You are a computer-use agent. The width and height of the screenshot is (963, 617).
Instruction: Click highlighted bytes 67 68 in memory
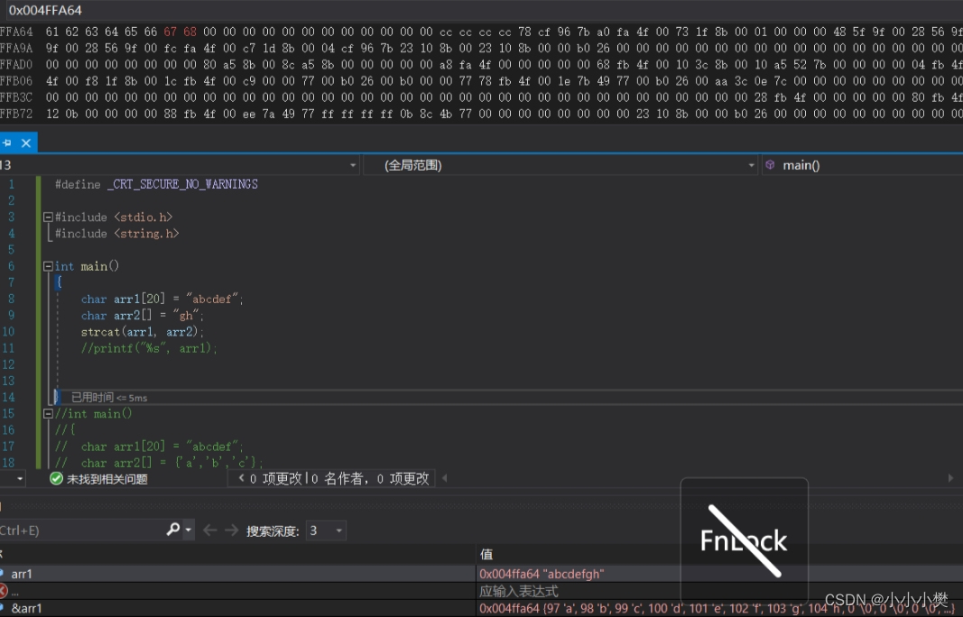click(181, 32)
